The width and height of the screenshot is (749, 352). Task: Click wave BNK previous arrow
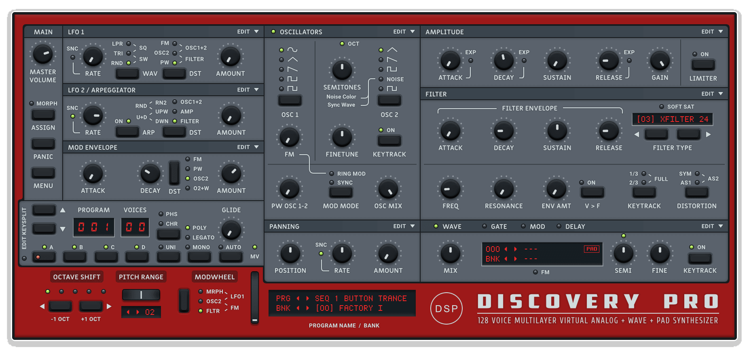pyautogui.click(x=506, y=259)
